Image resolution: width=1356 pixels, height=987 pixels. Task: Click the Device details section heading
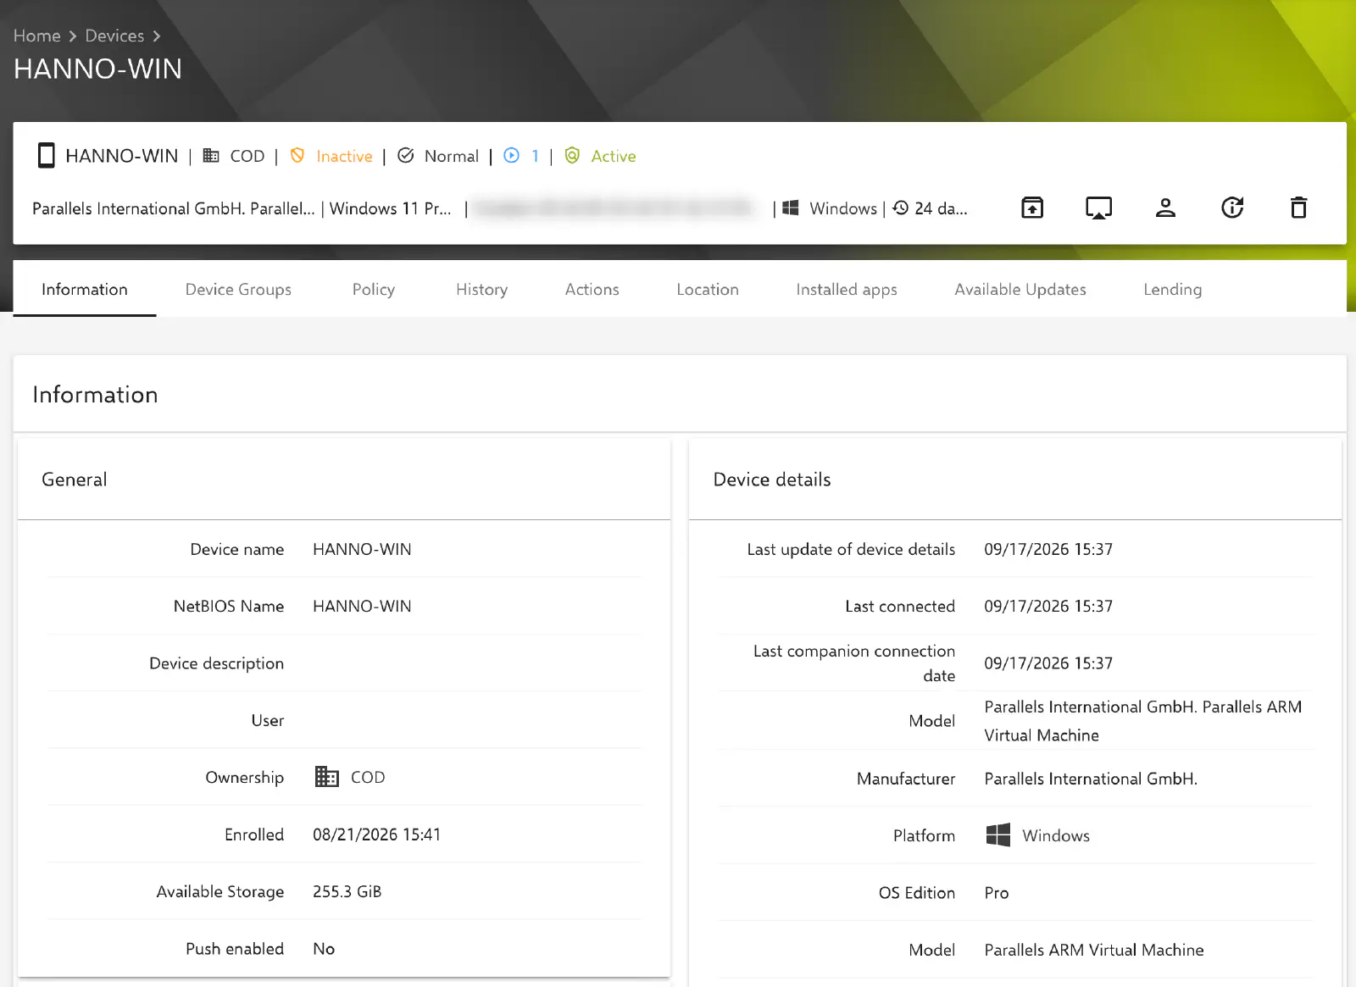tap(772, 480)
